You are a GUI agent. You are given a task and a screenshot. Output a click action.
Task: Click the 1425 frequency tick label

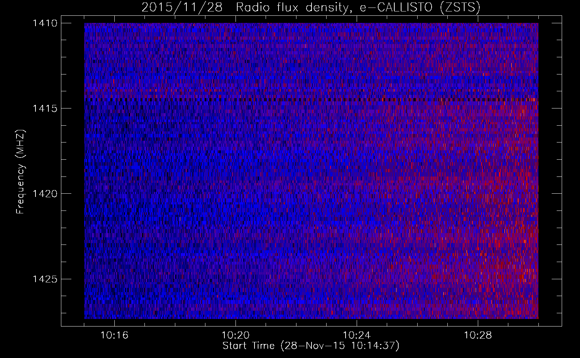(45, 279)
